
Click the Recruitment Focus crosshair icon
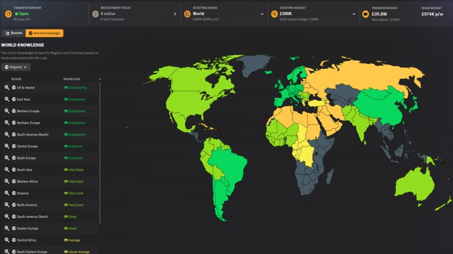(95, 13)
